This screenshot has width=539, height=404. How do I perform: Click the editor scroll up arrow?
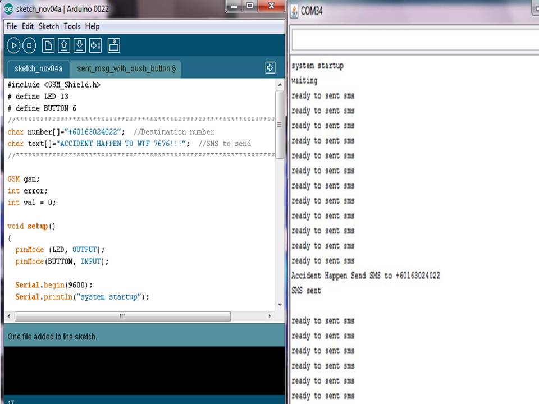click(280, 85)
